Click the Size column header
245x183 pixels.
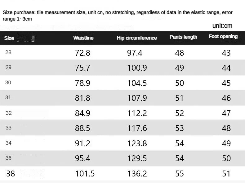coord(9,38)
